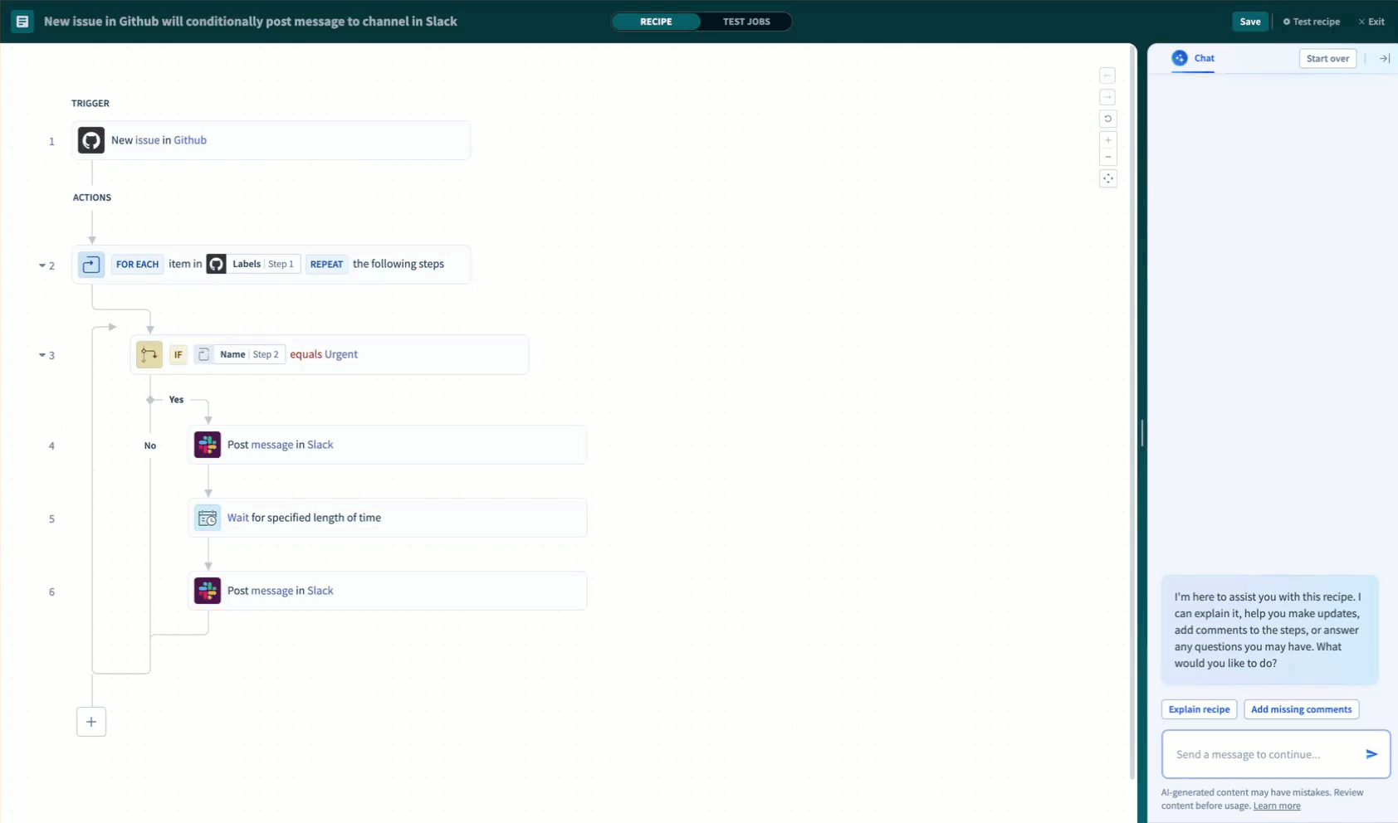1398x823 pixels.
Task: Click the Slack icon on step 6
Action: (207, 591)
